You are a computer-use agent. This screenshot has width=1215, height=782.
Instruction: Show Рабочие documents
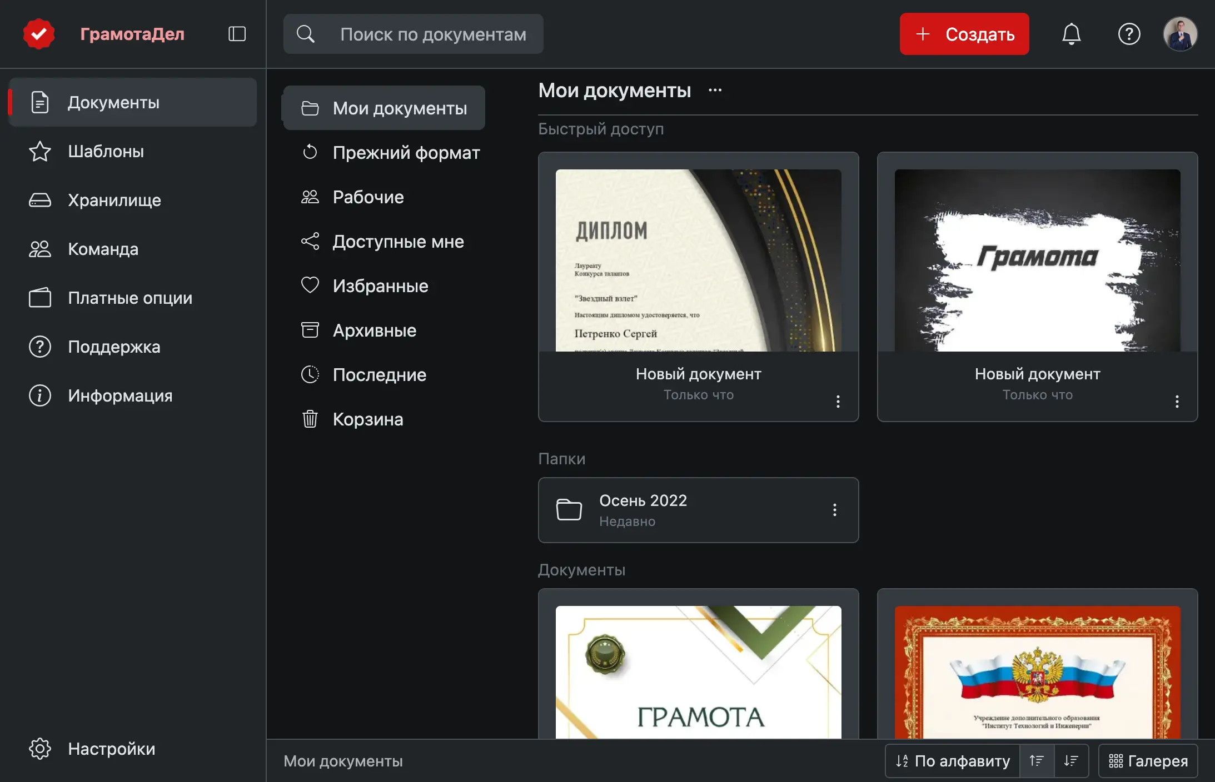(x=384, y=197)
